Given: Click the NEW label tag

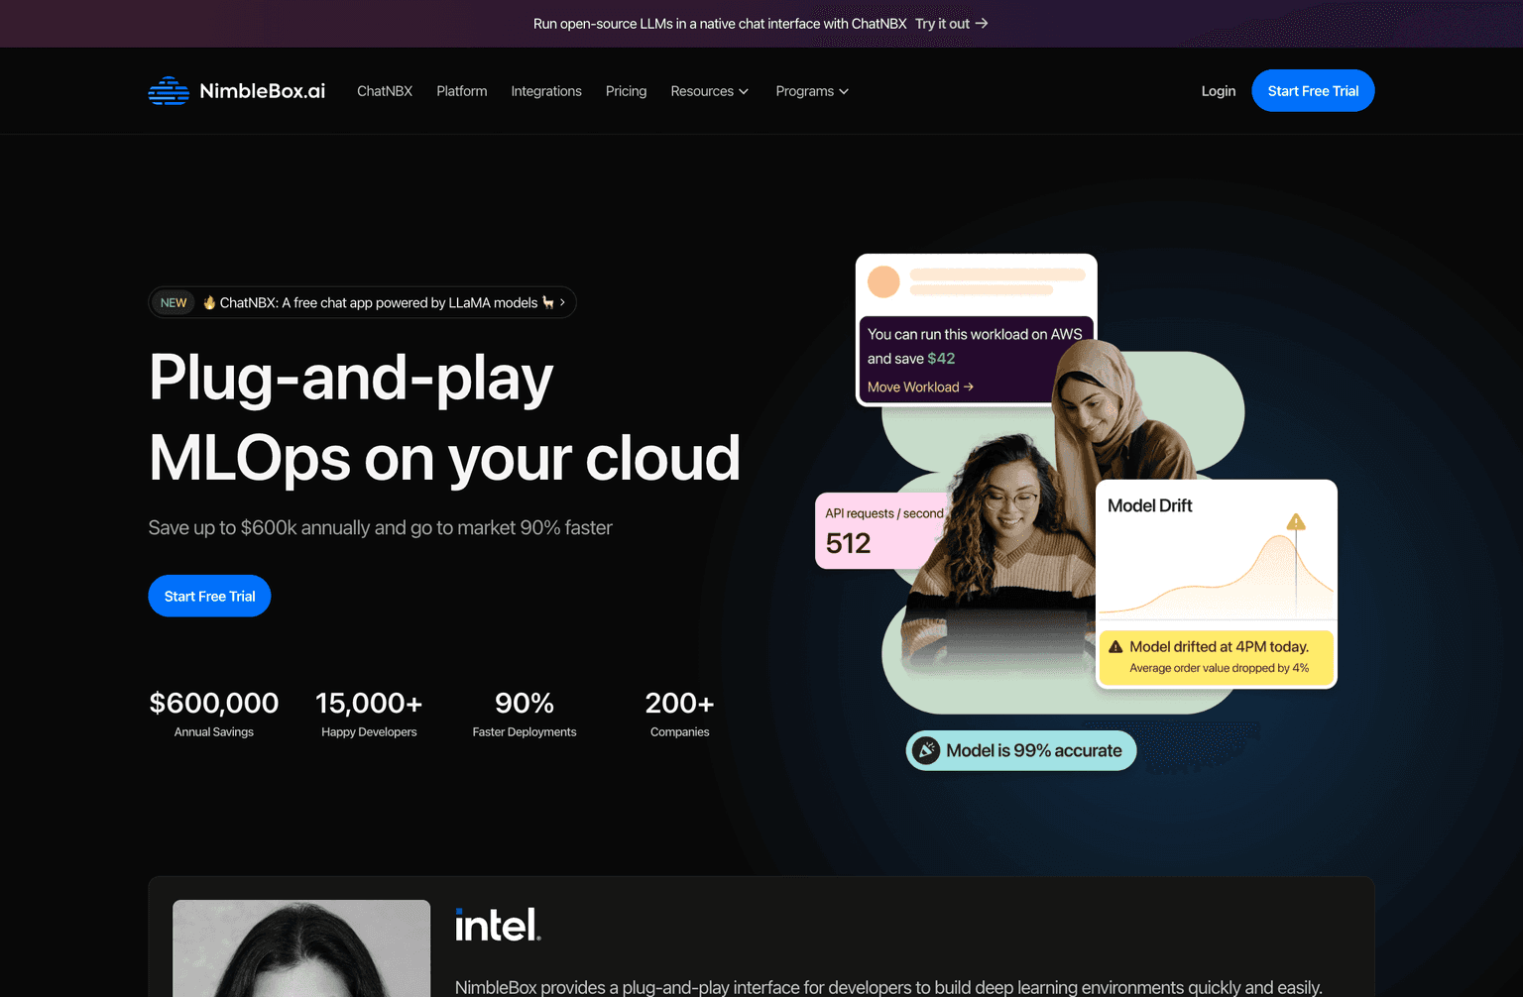Looking at the screenshot, I should click(x=174, y=303).
